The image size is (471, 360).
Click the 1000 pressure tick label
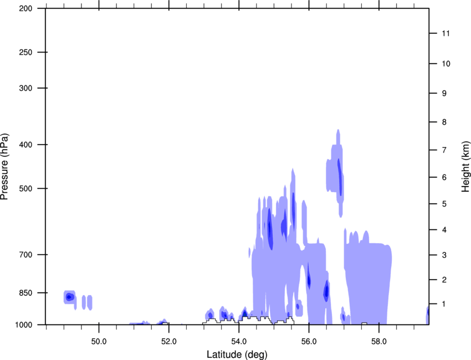tap(23, 325)
